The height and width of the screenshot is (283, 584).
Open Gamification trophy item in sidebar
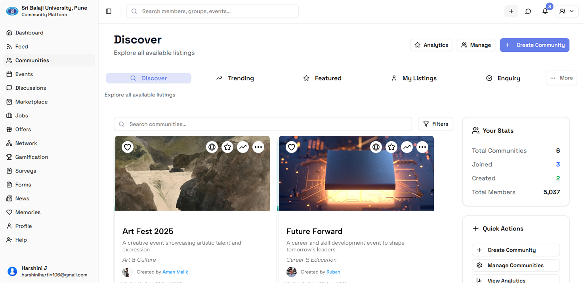pos(31,157)
